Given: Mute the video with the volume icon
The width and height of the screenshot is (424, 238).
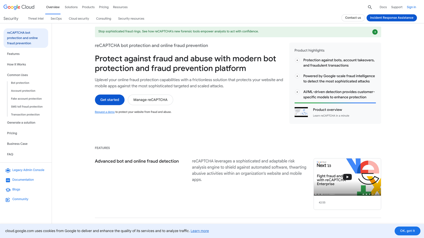Looking at the screenshot, I should point(322,194).
